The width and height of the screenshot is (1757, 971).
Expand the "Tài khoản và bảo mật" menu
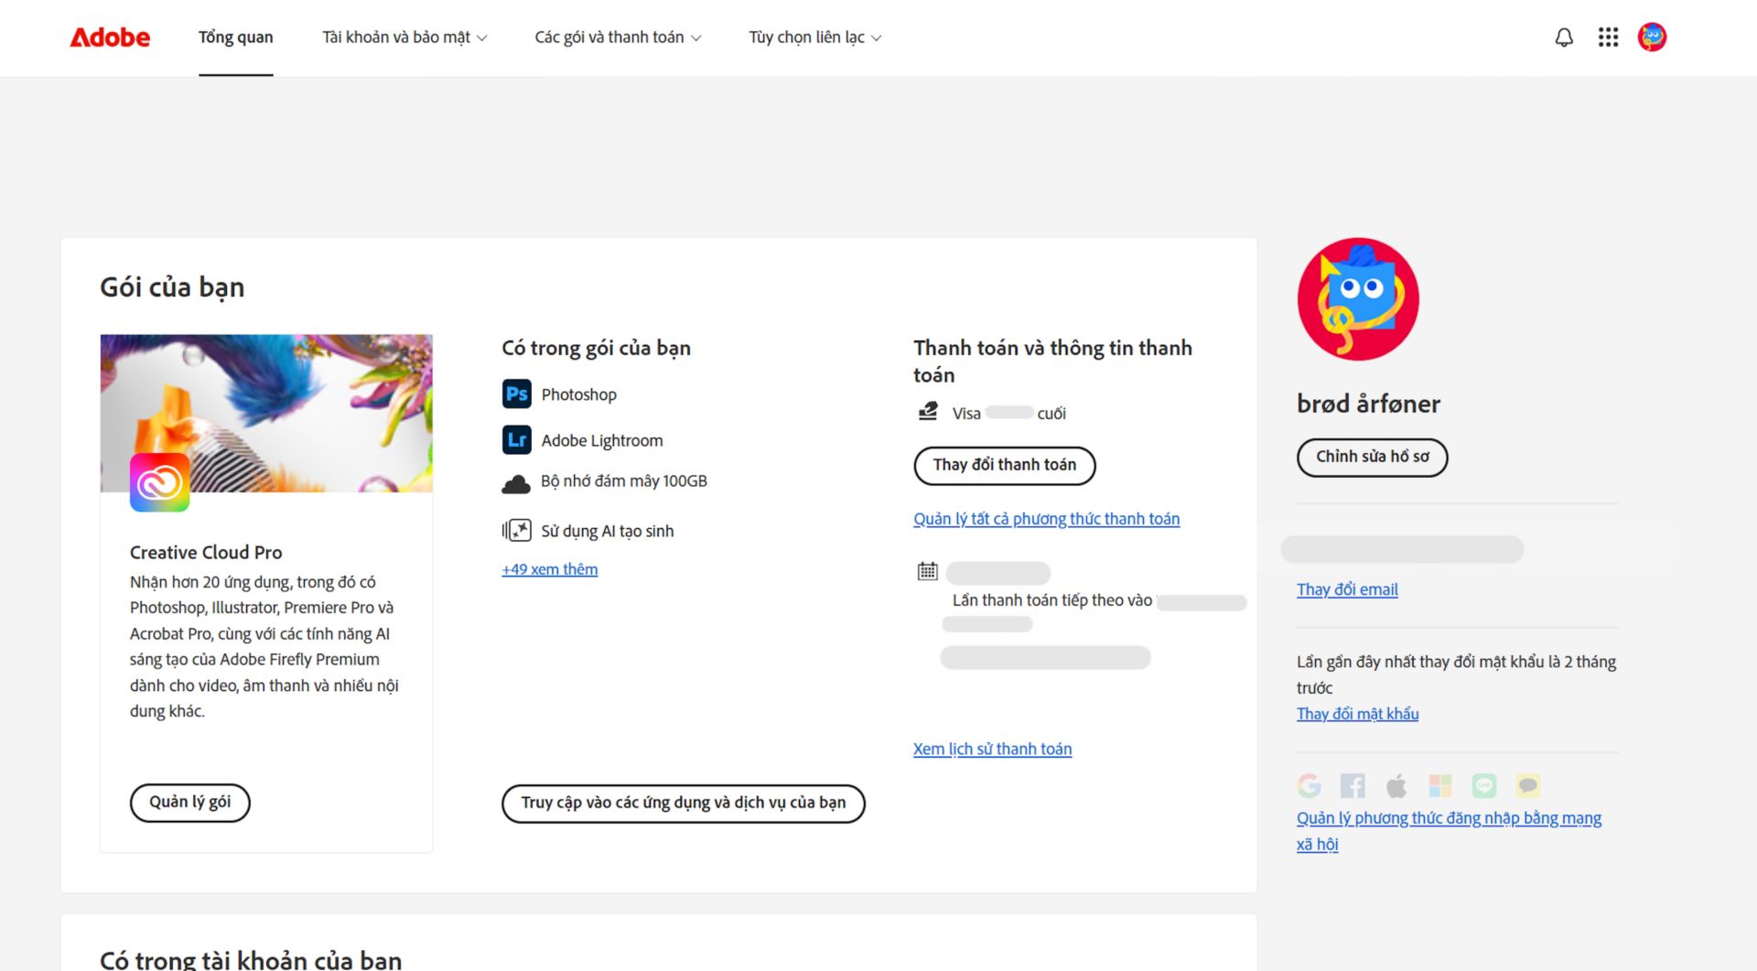pos(404,38)
